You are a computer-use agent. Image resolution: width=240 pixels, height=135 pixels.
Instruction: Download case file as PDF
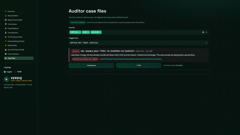pos(139,66)
